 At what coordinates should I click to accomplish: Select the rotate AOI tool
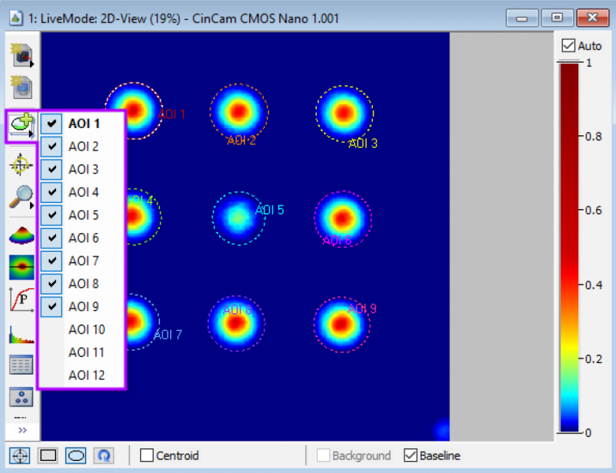click(x=104, y=456)
